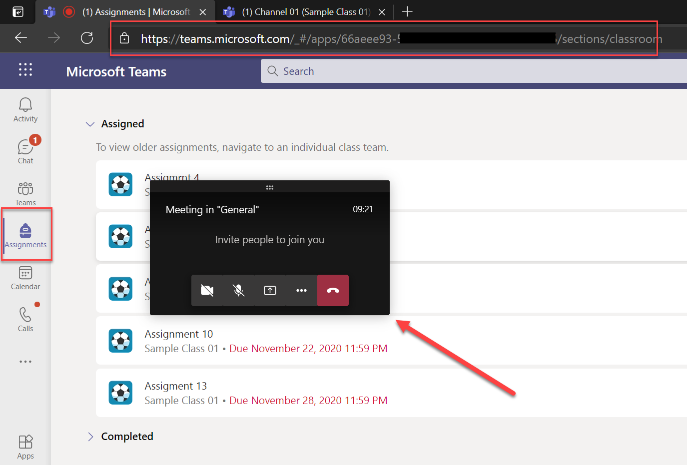Click the search magnifier icon

273,71
